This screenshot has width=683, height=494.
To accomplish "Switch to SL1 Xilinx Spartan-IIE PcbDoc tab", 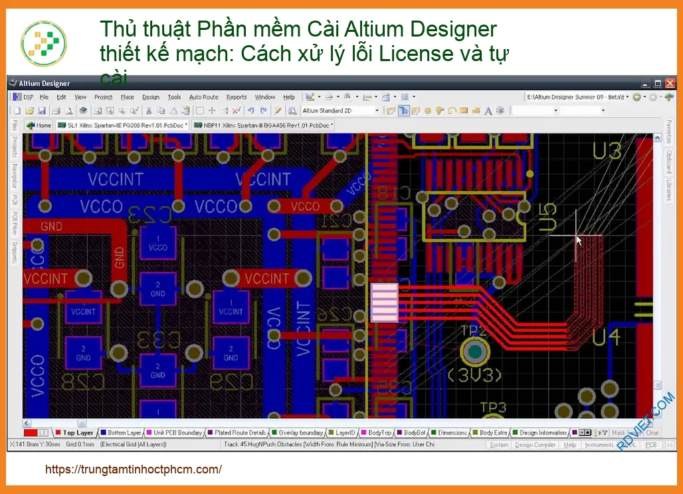I will [122, 125].
